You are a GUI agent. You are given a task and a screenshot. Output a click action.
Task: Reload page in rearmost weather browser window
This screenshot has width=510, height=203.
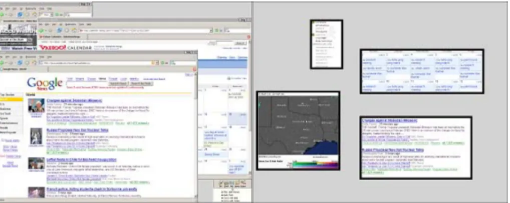coord(20,14)
